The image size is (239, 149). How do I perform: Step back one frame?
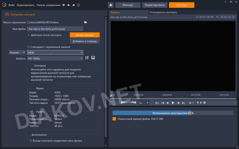168,103
